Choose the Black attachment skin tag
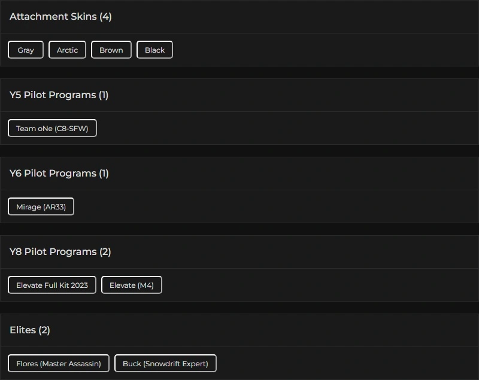479x380 pixels. point(154,50)
